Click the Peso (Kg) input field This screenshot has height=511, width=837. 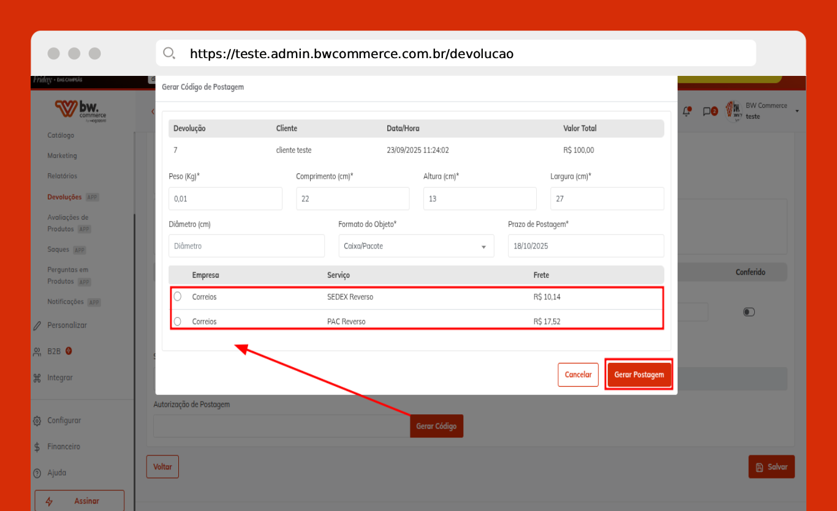point(225,199)
